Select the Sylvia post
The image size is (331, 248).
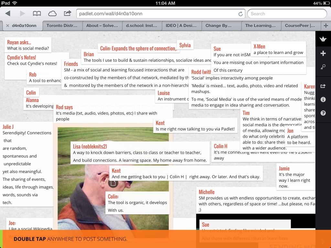185,45
